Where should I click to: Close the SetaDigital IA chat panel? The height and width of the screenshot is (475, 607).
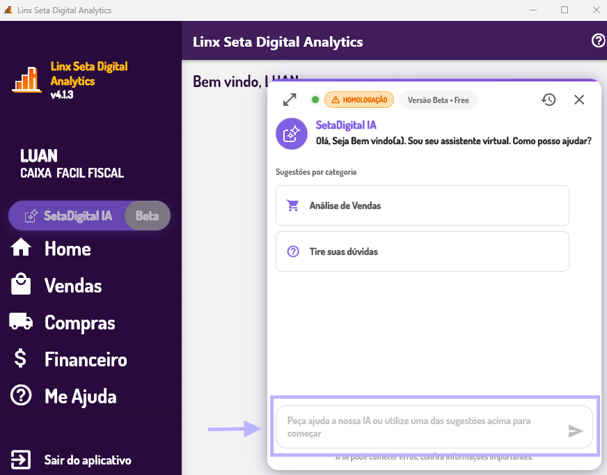click(x=579, y=100)
